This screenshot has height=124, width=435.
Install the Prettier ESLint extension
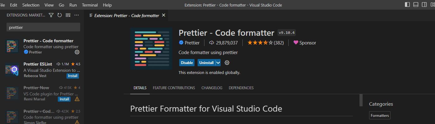[x=73, y=76]
